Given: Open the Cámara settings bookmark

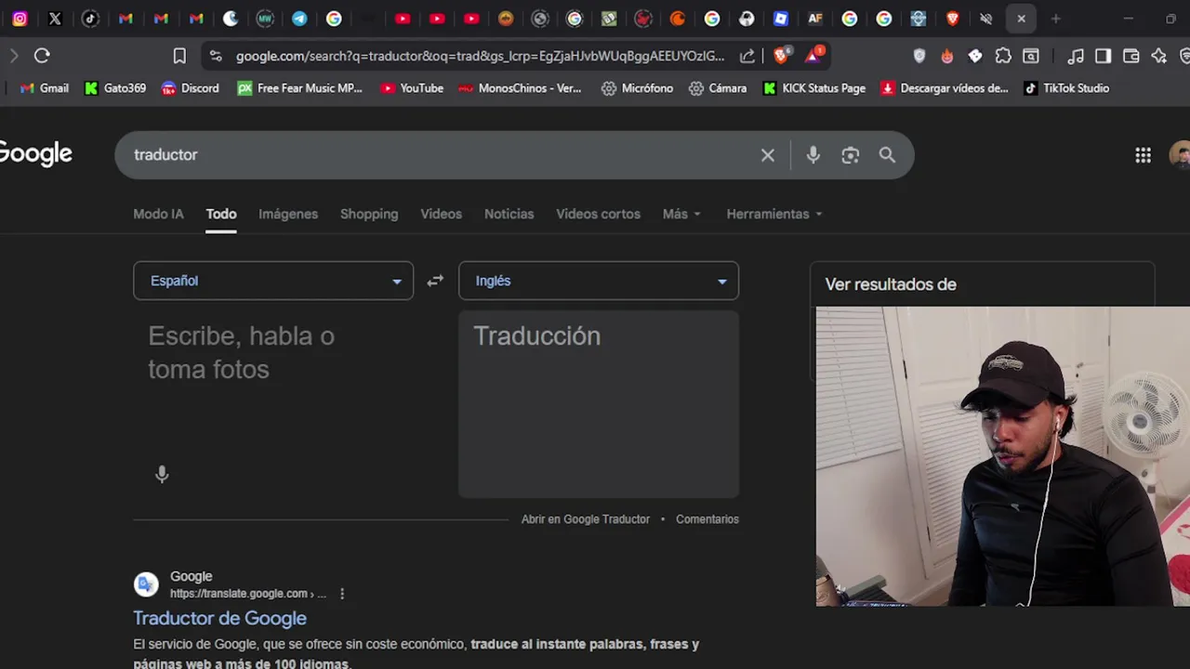Looking at the screenshot, I should tap(718, 88).
